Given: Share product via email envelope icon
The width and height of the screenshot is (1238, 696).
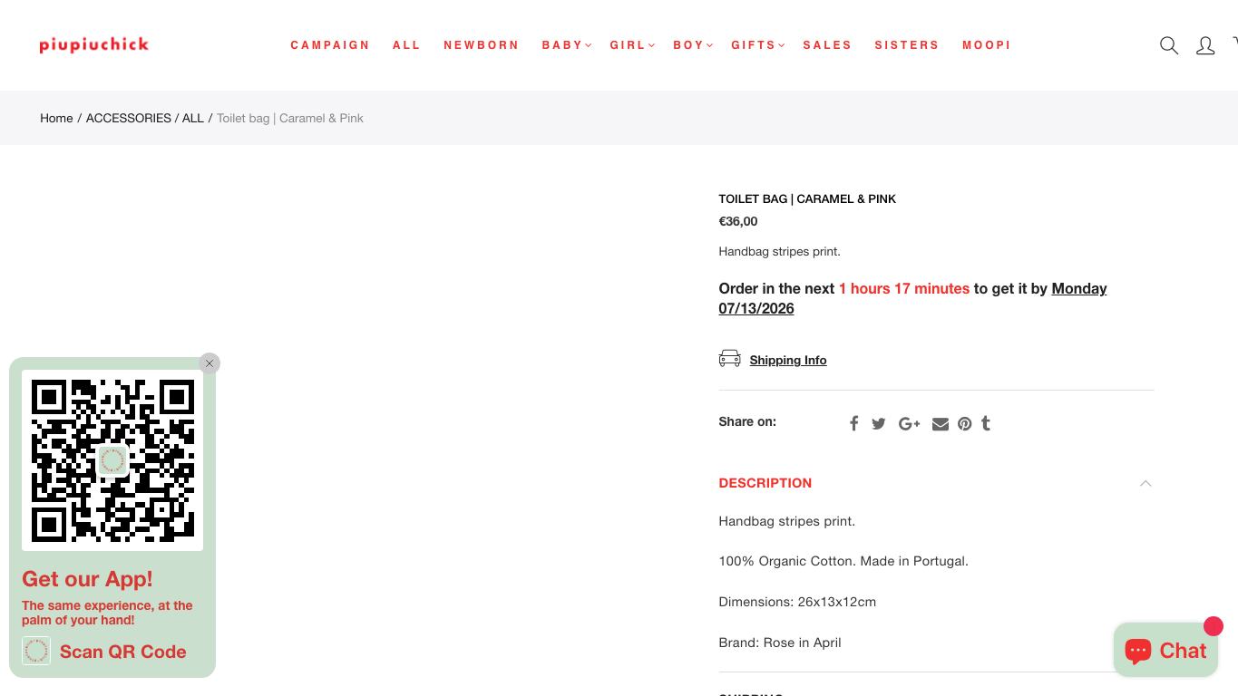Looking at the screenshot, I should (941, 423).
